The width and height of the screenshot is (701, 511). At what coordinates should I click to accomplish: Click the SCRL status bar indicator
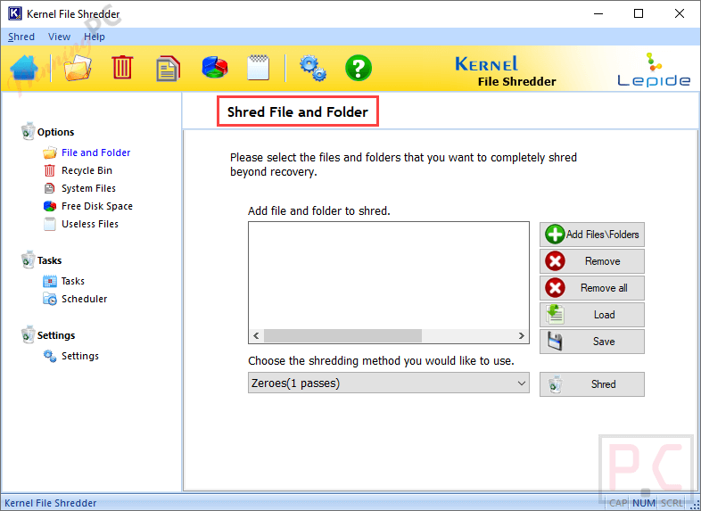[x=672, y=503]
